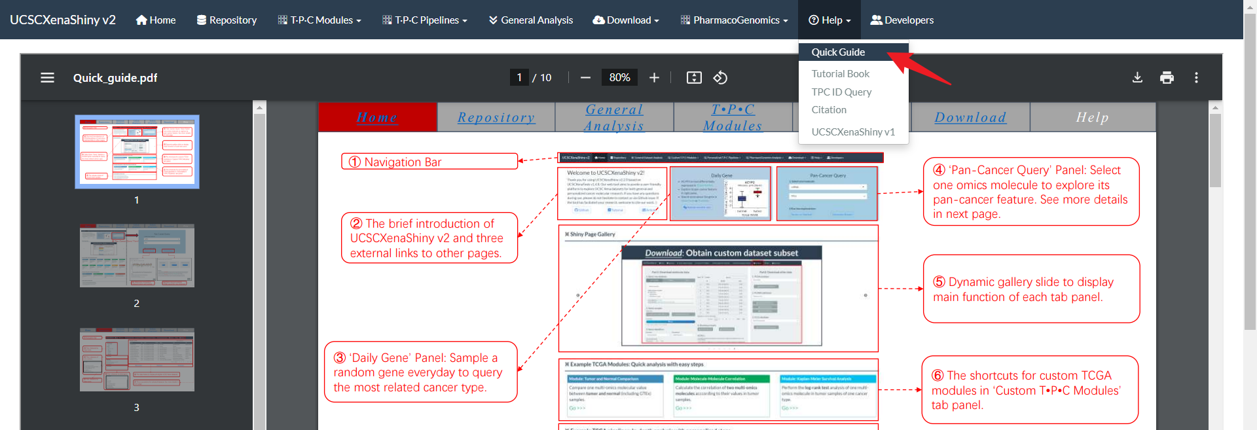Collapse the Help dropdown menu
1257x430 pixels.
point(829,20)
